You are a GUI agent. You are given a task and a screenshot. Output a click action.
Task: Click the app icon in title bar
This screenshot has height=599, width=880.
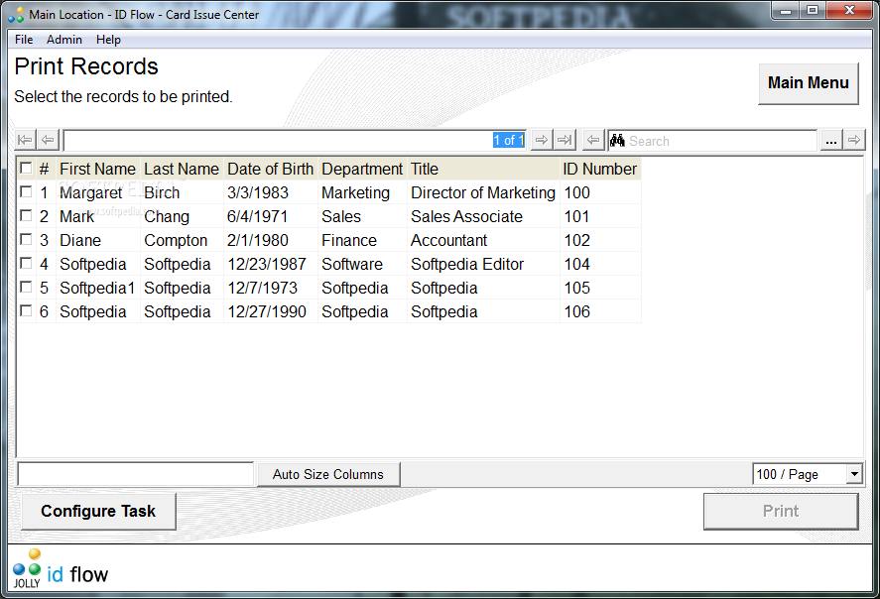16,15
